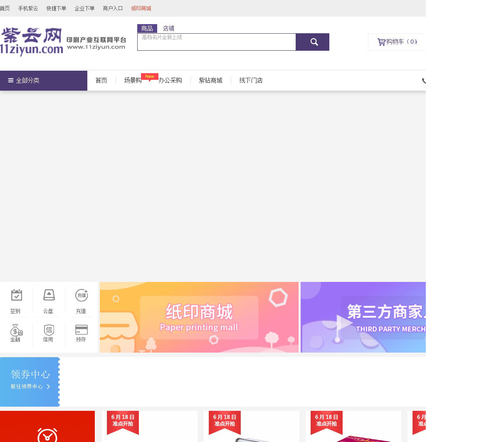Open 线下门店 navigation item
499x442 pixels.
pos(251,81)
